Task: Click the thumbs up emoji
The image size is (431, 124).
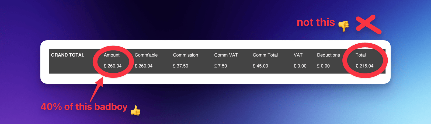Action: click(135, 110)
